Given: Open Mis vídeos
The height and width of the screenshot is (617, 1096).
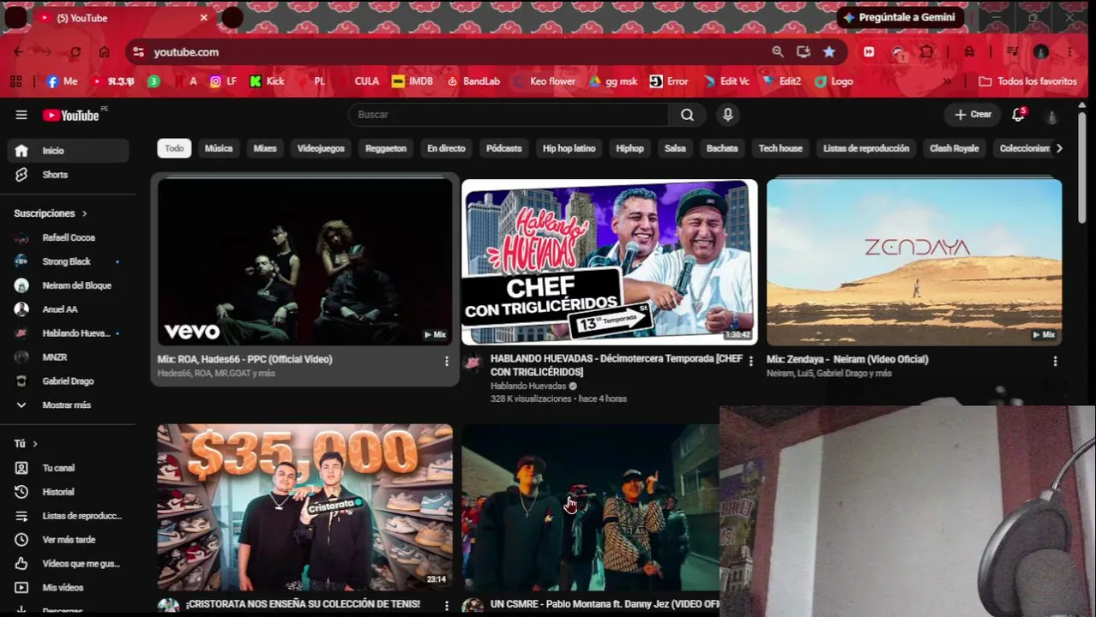Looking at the screenshot, I should tap(69, 588).
